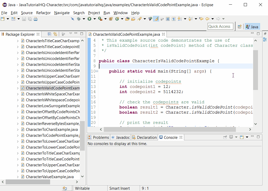Toggle Show Whitespace Characters pilcrow icon
Image resolution: width=268 pixels, height=191 pixels.
click(174, 19)
